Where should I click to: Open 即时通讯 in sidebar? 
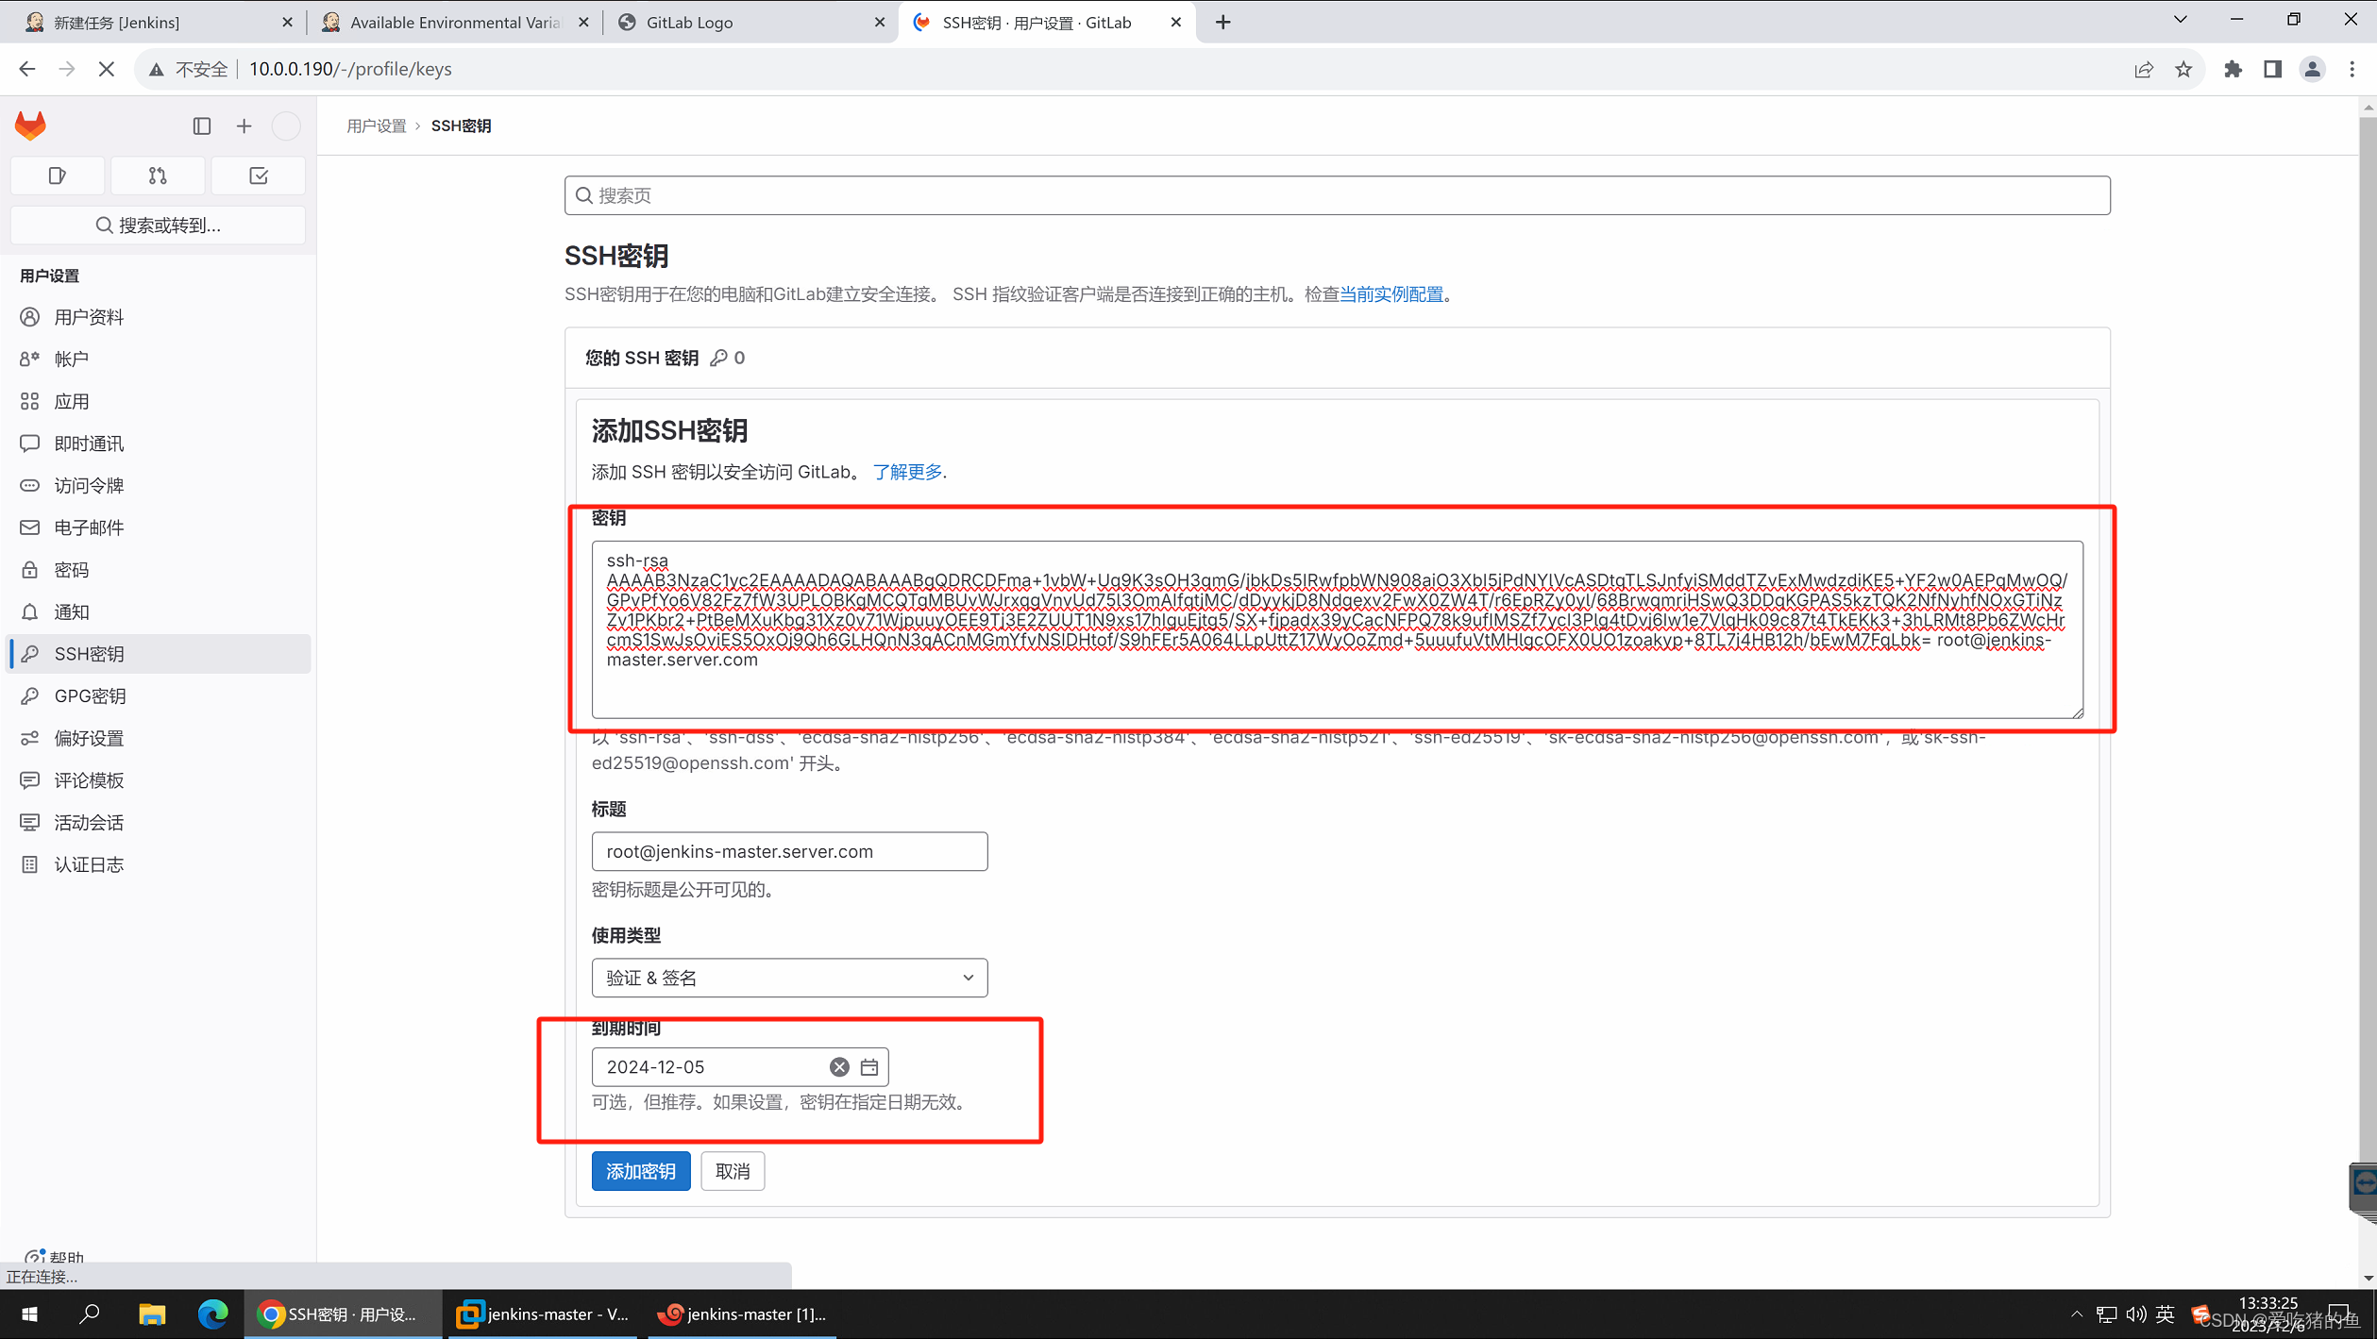(160, 444)
